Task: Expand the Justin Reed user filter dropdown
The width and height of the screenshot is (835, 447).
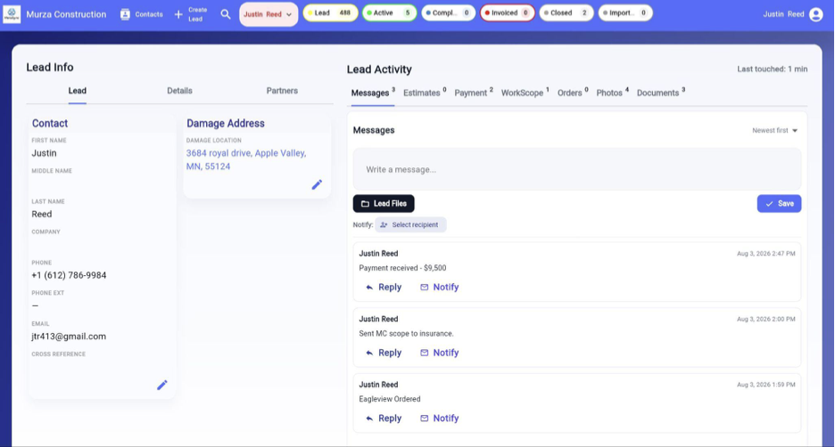Action: 269,14
